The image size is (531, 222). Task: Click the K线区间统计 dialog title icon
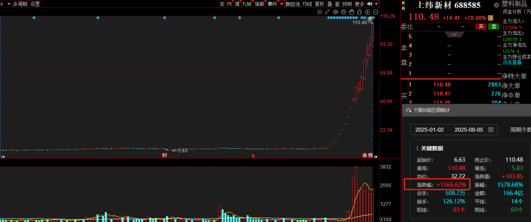[x=408, y=110]
